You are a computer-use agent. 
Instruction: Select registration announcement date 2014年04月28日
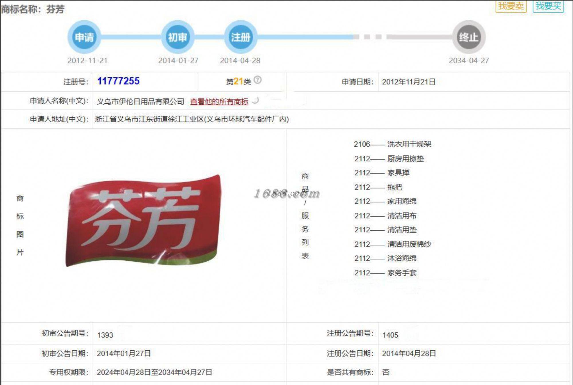[409, 354]
